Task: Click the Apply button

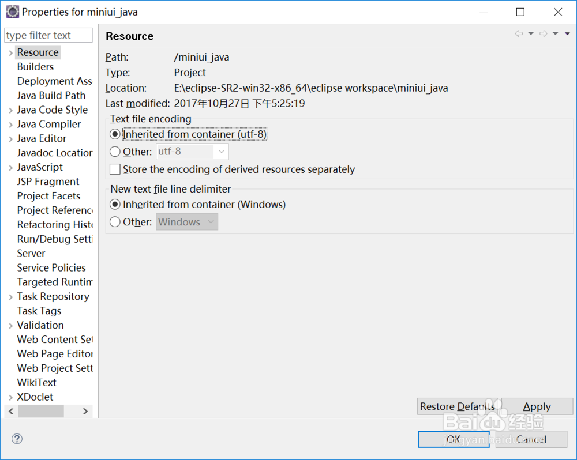Action: click(537, 406)
